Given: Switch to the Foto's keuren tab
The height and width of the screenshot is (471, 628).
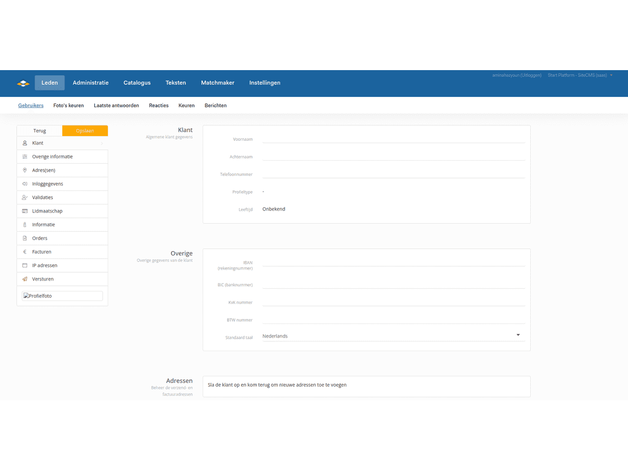Looking at the screenshot, I should pos(69,105).
